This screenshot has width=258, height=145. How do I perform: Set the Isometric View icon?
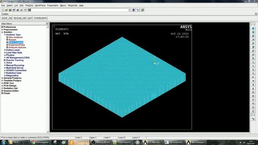[253, 28]
